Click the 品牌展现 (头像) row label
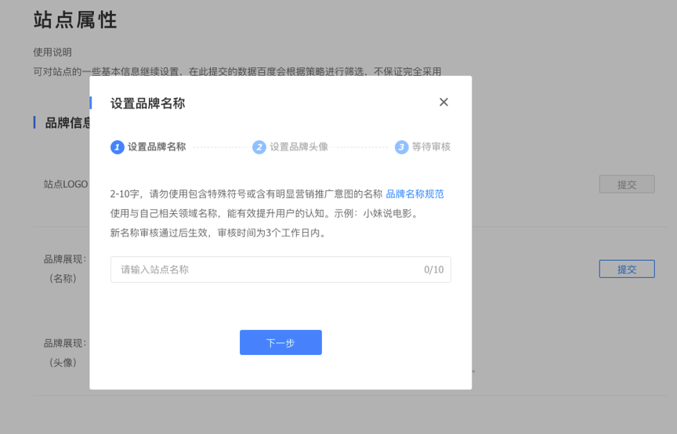The width and height of the screenshot is (677, 434). (x=64, y=353)
